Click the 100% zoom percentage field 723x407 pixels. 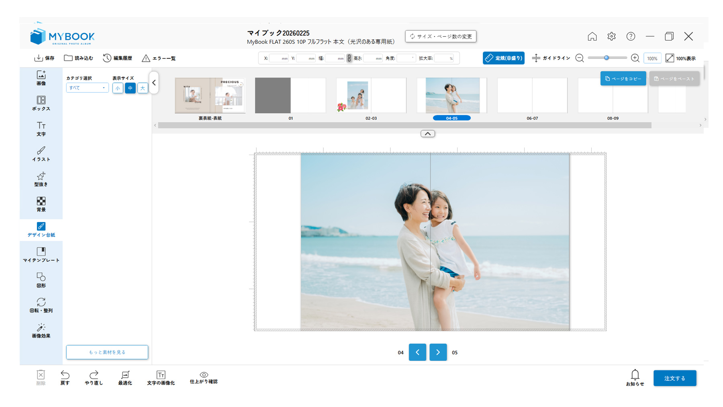652,58
